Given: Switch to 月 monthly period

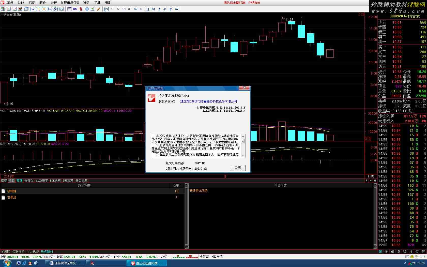Looking at the screenshot, I should (x=159, y=9).
